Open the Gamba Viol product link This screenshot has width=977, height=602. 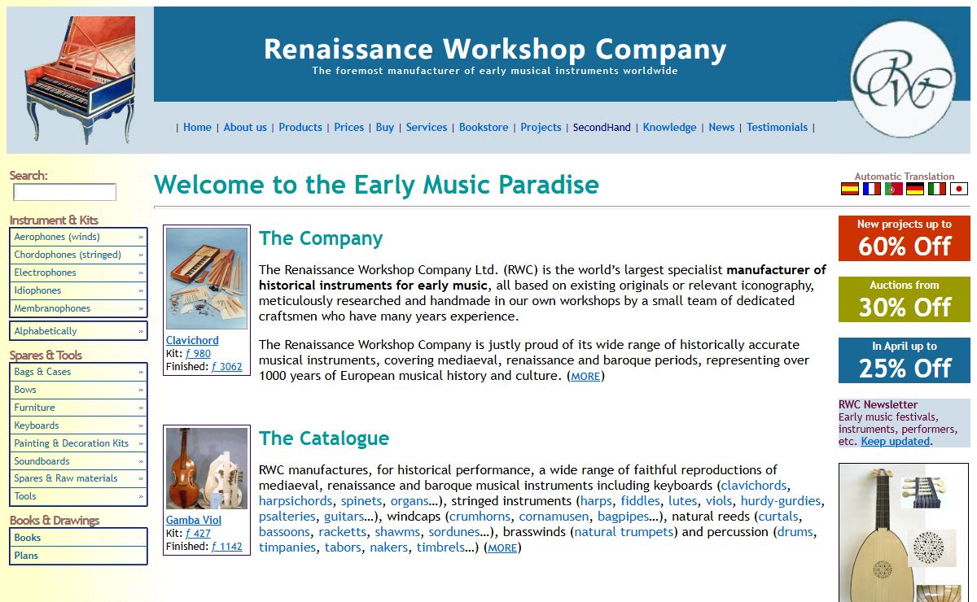click(194, 520)
